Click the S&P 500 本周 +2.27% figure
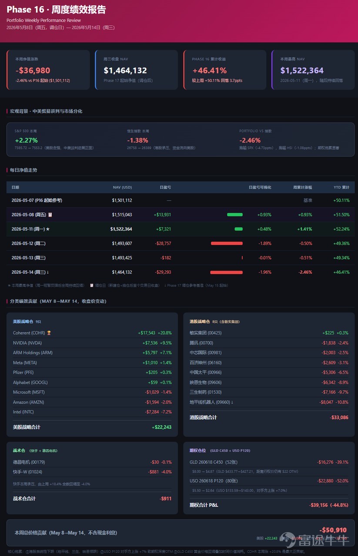 pos(26,140)
